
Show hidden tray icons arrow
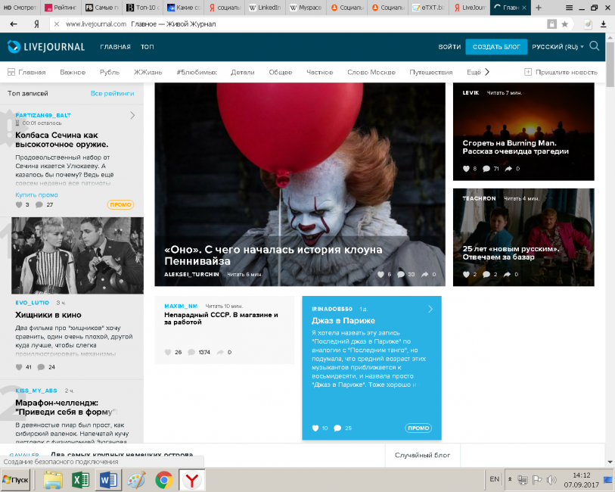[x=510, y=479]
